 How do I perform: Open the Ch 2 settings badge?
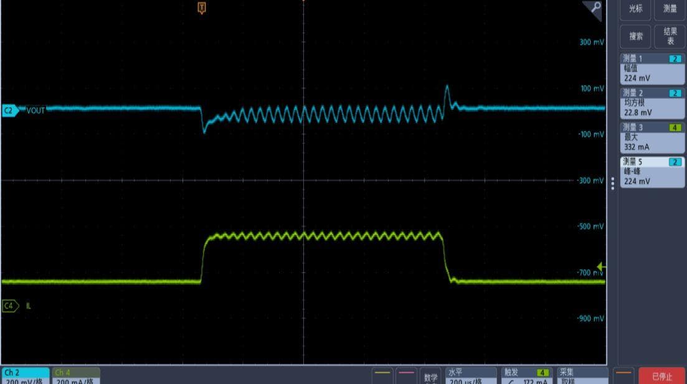[x=25, y=376]
